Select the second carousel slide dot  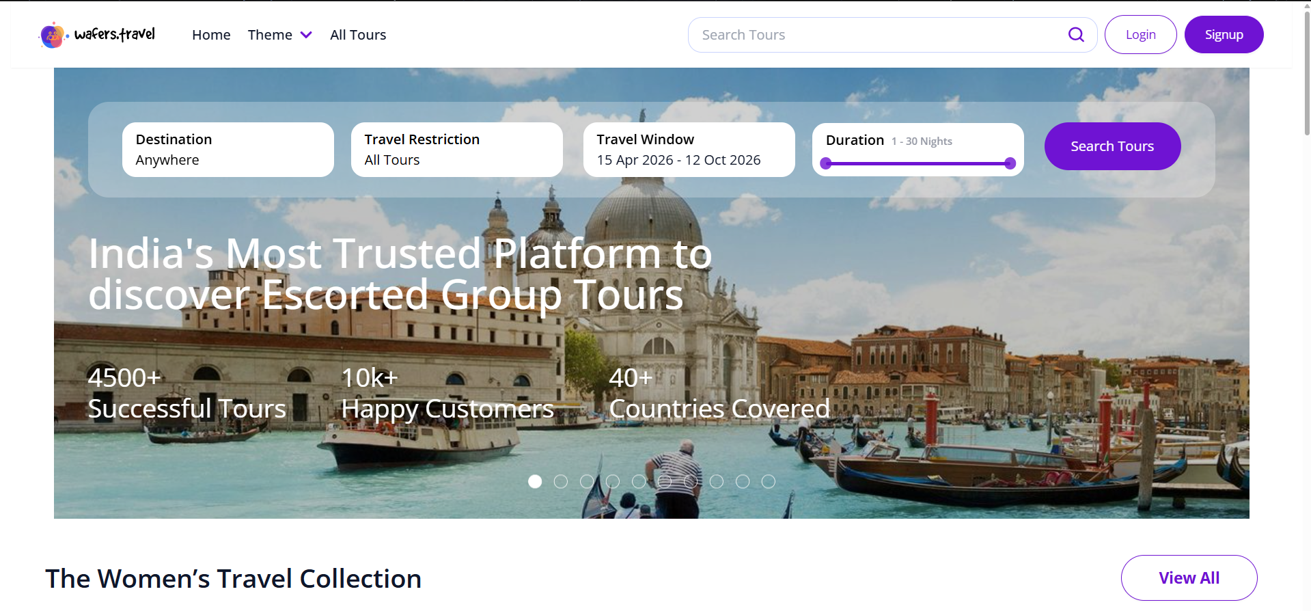pyautogui.click(x=561, y=482)
